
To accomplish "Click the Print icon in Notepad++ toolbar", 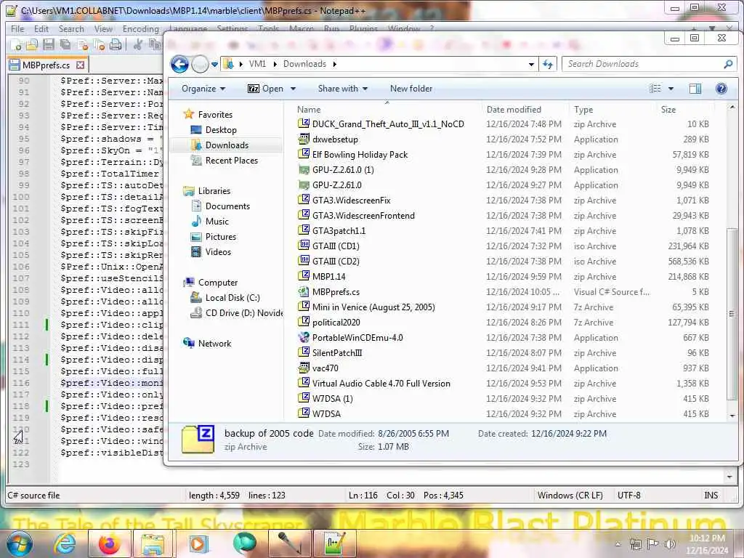I will (116, 45).
